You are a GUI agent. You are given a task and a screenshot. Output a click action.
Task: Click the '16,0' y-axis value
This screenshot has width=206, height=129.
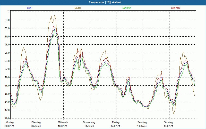point(7,94)
